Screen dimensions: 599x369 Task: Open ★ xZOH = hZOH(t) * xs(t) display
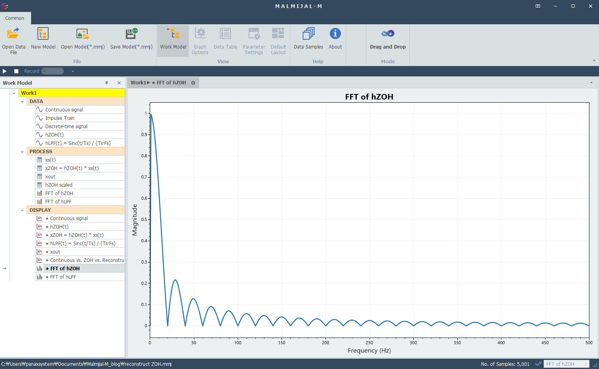[80, 235]
